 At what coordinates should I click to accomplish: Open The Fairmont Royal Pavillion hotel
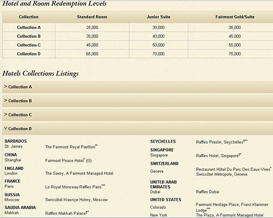coord(71,147)
